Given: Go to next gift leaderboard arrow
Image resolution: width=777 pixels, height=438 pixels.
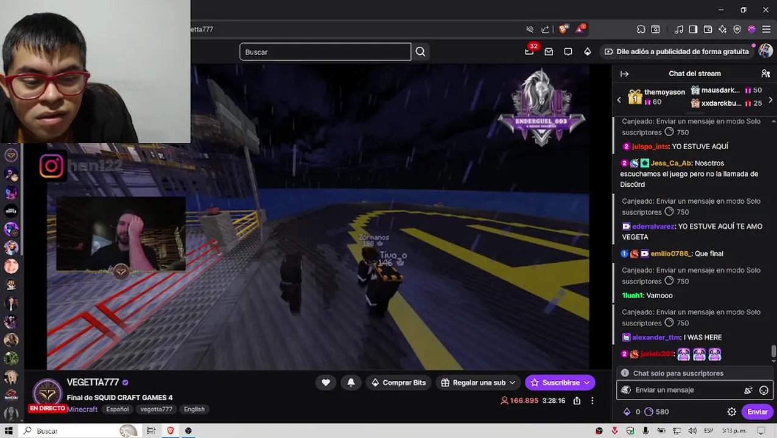Looking at the screenshot, I should [x=770, y=100].
